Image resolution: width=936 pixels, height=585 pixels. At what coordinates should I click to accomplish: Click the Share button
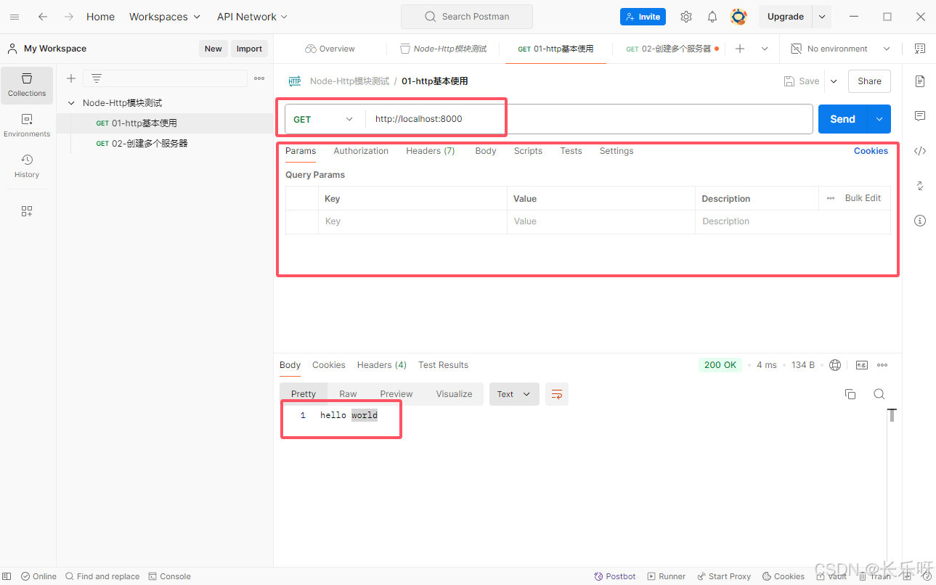coord(869,81)
